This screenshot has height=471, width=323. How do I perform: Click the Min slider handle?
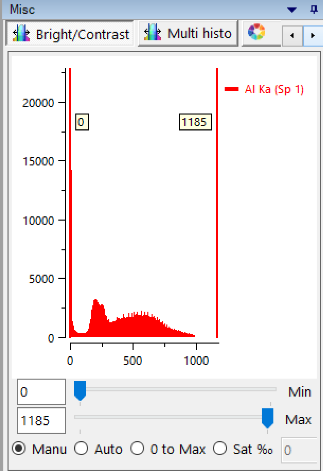tap(80, 390)
